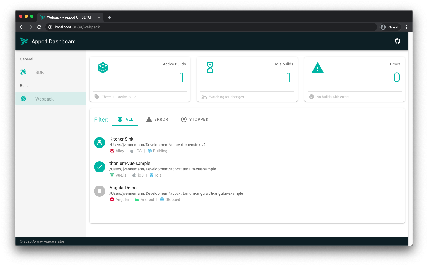The image size is (428, 266).
Task: Click the KitchenSink path /Users/jvennemann/Development/appc/kitchensink-v2
Action: (x=157, y=145)
